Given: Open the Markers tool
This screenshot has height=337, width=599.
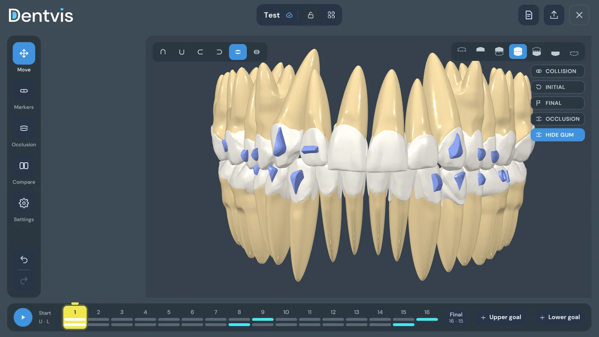Looking at the screenshot, I should (24, 98).
